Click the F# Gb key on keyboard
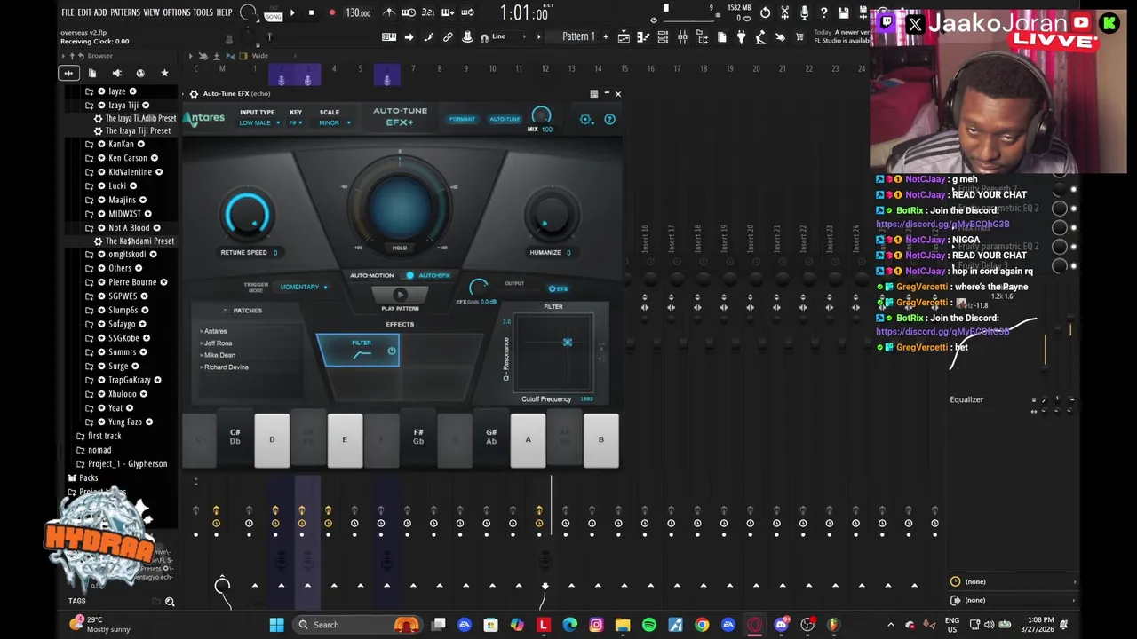 [x=418, y=436]
